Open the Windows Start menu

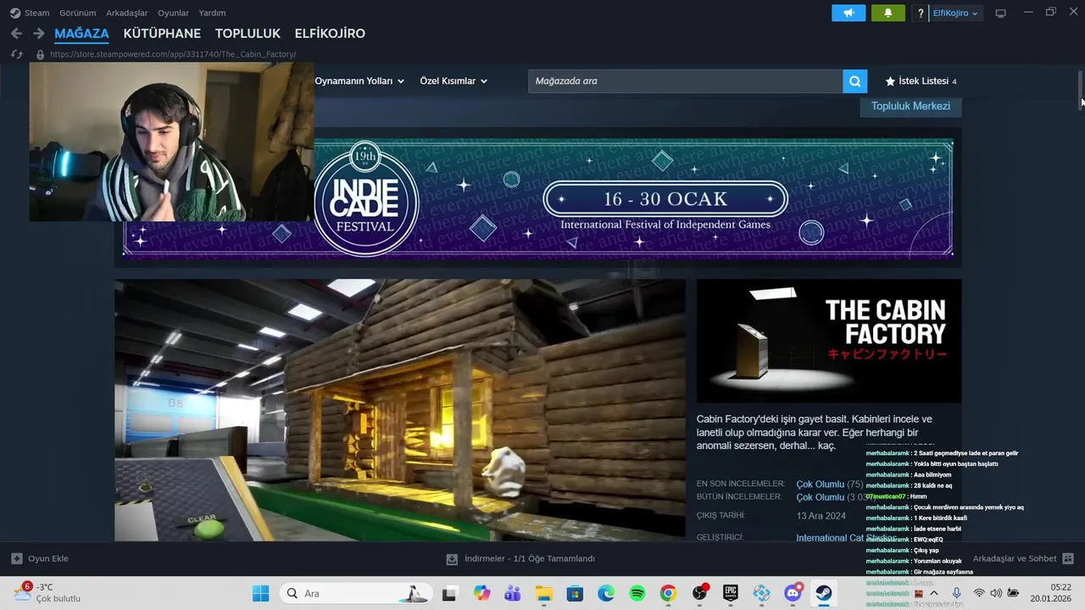[x=260, y=593]
